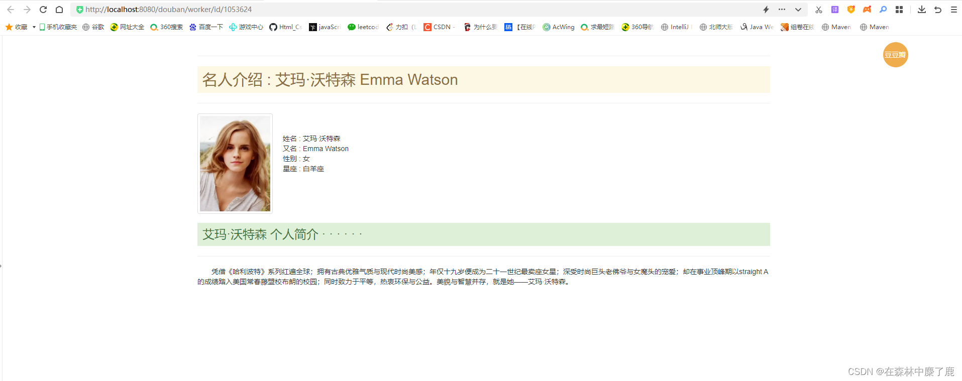Viewport: 962px width, 381px height.
Task: Open the 百度一下 bookmark
Action: [x=206, y=27]
